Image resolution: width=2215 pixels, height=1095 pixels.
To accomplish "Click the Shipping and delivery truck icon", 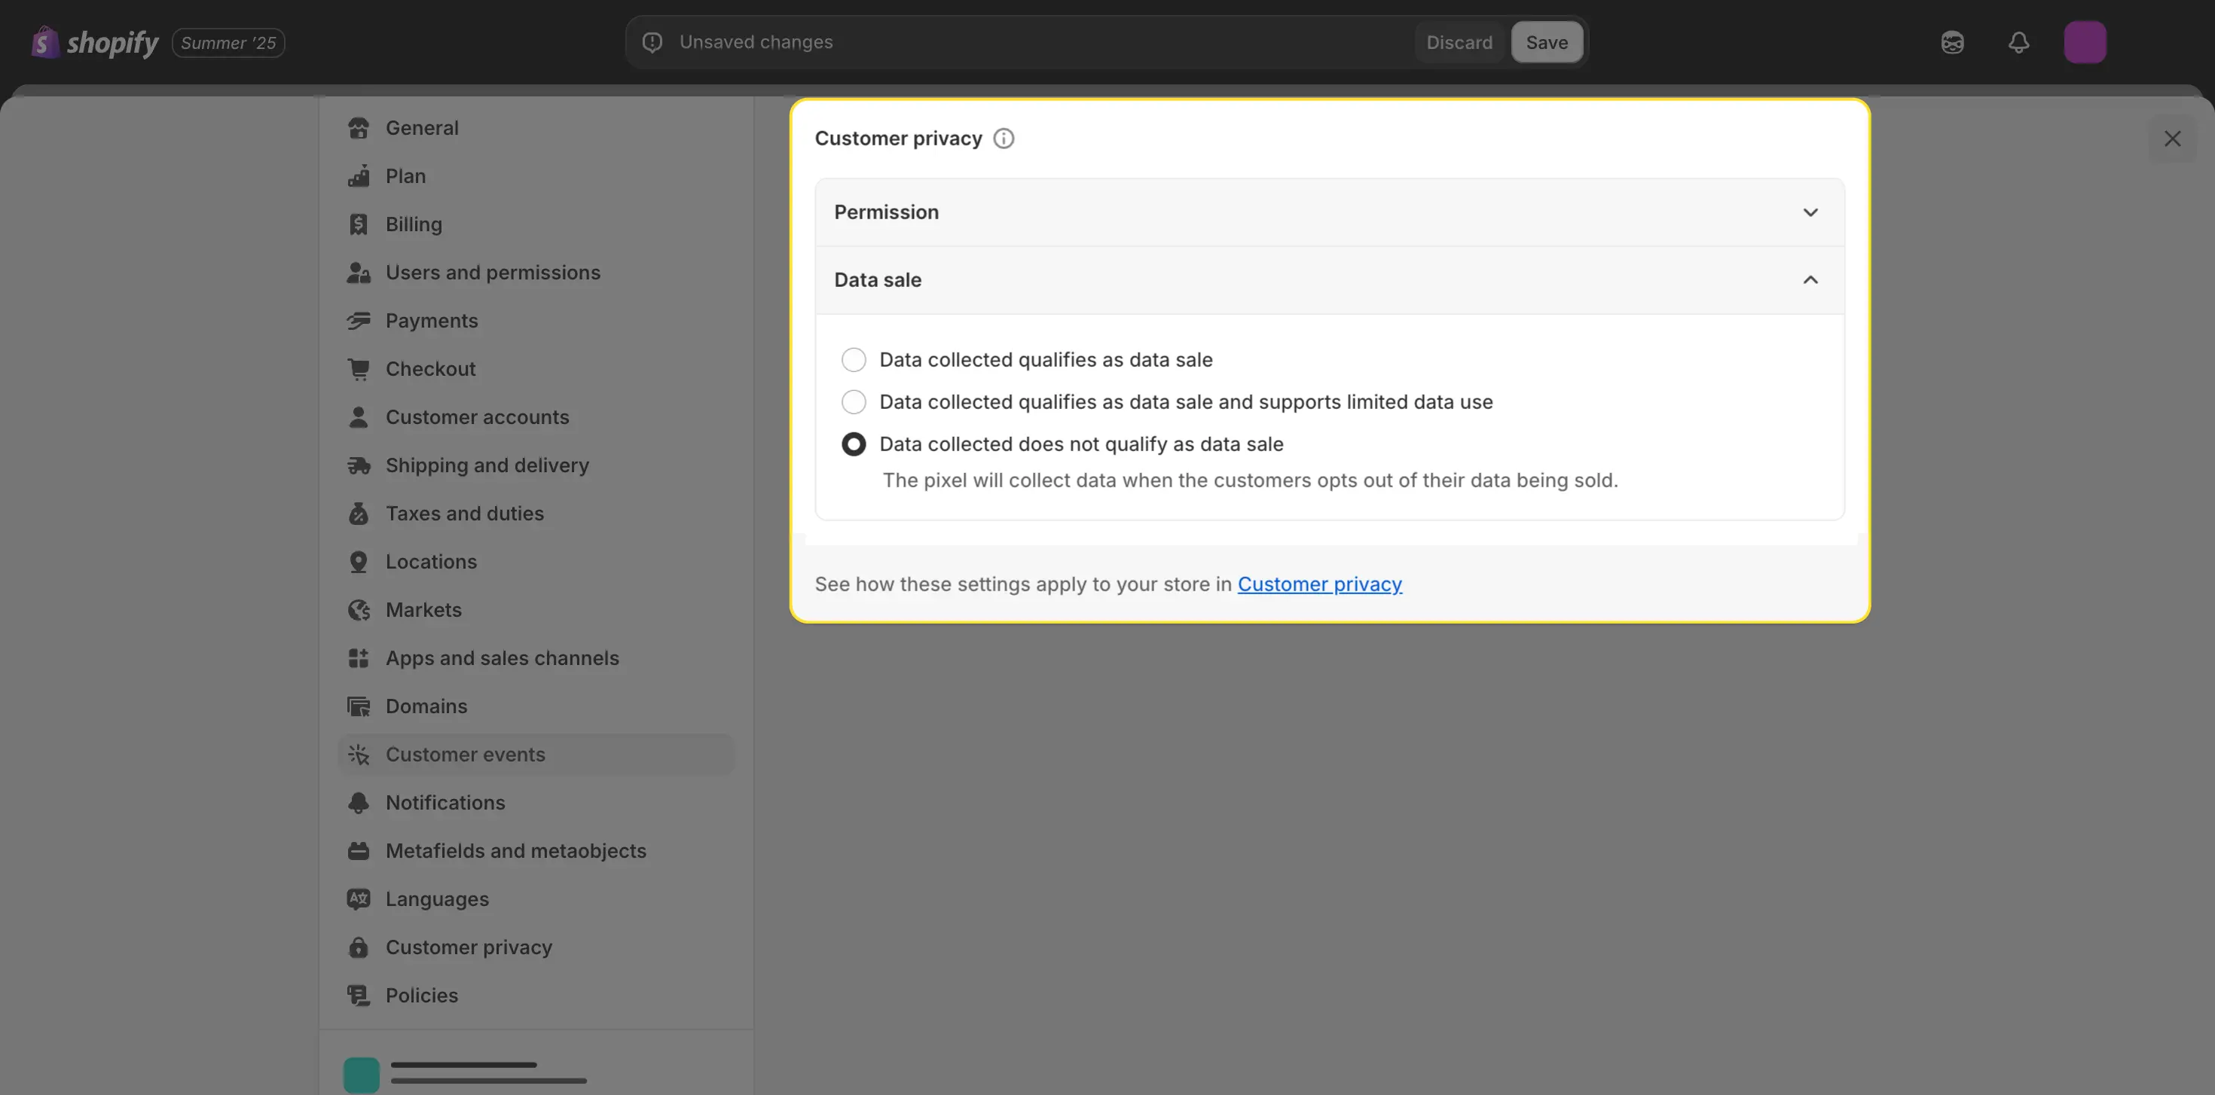I will 359,465.
